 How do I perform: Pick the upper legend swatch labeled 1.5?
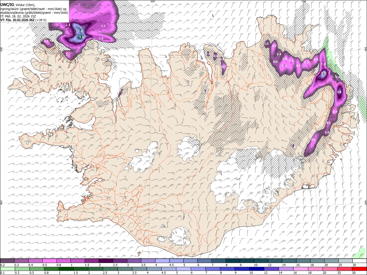click(91, 261)
